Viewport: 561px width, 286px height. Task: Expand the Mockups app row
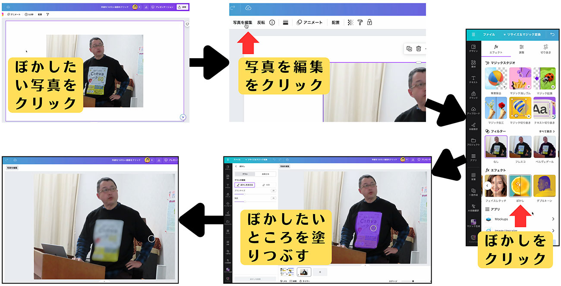(520, 219)
